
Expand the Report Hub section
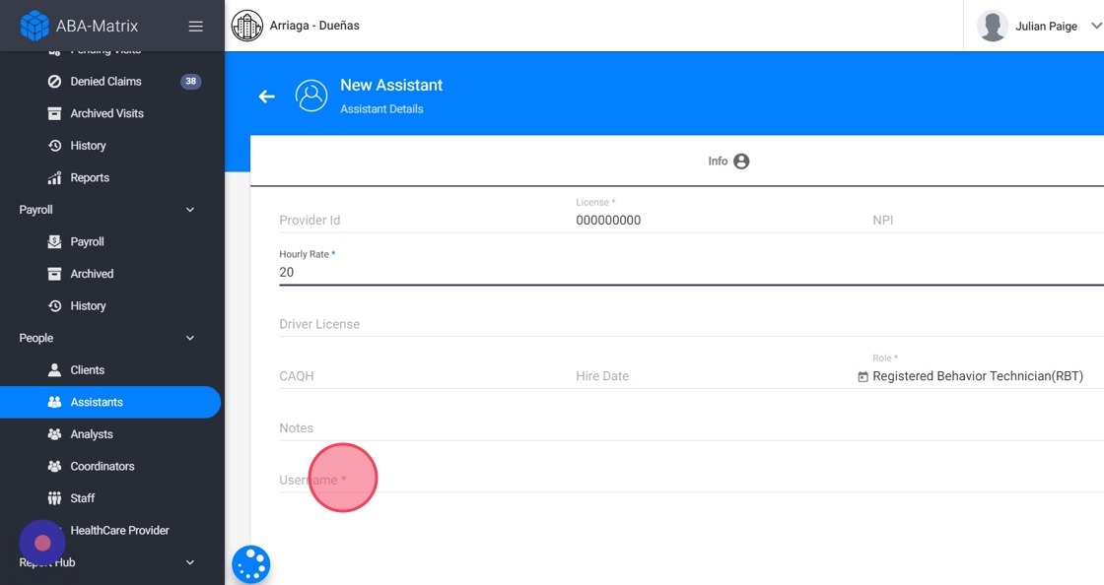[190, 562]
